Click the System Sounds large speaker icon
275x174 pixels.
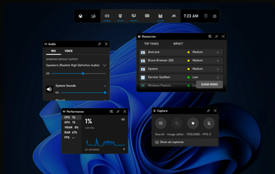(x=49, y=89)
